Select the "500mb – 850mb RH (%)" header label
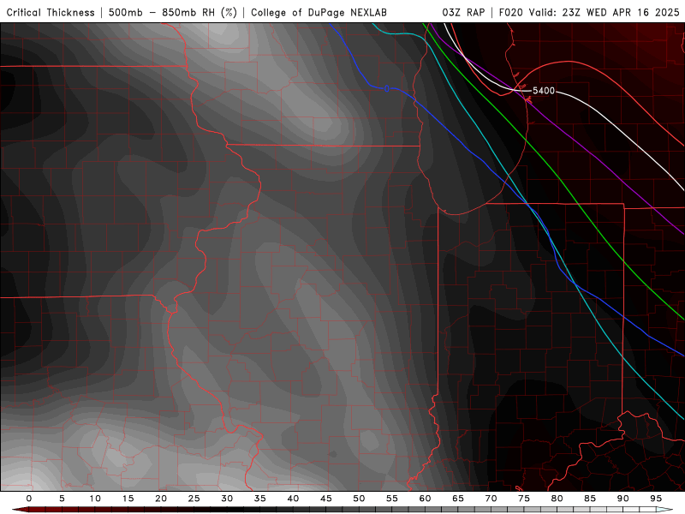Viewport: 685px width, 514px height. pyautogui.click(x=173, y=12)
